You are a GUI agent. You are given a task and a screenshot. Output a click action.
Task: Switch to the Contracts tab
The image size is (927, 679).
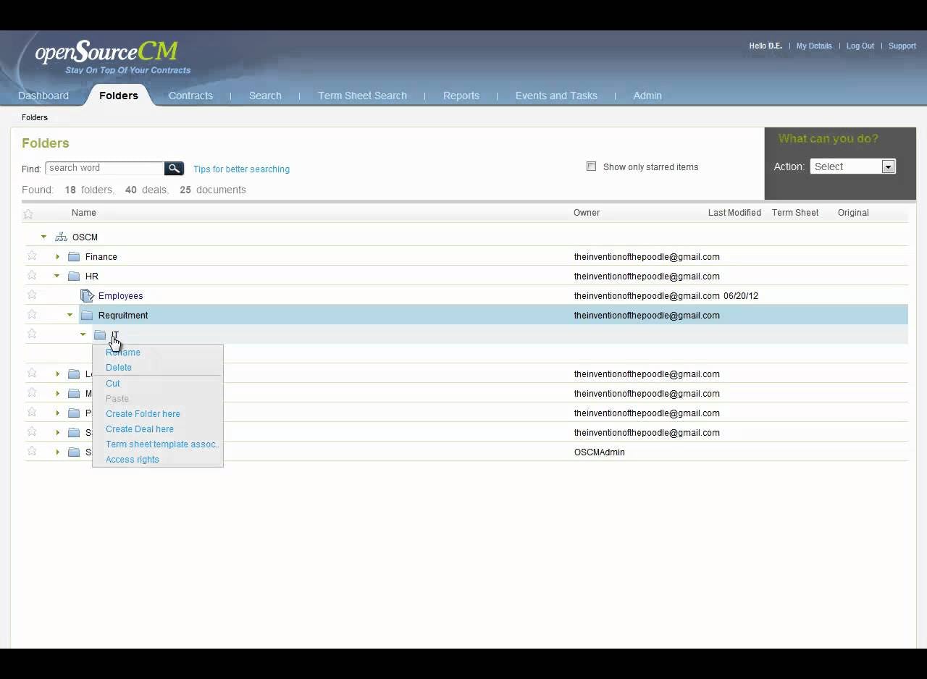click(190, 95)
